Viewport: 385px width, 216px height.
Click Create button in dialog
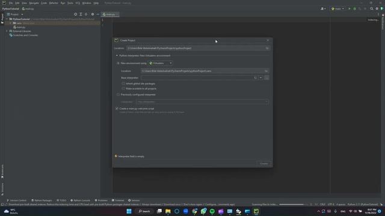coord(264,163)
